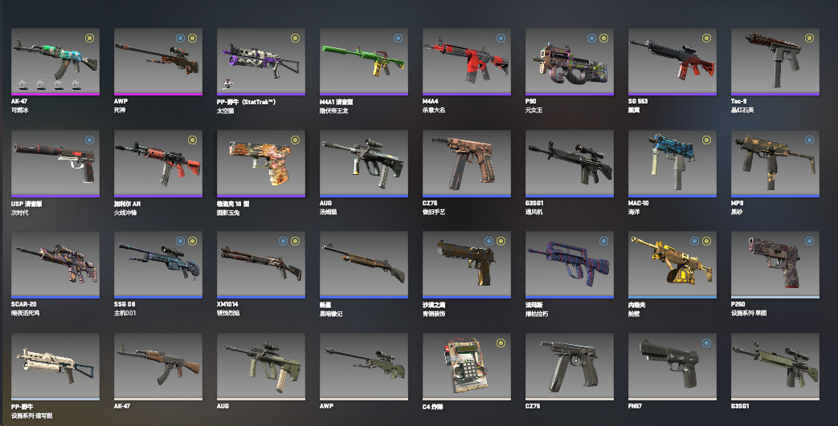Click the SCAR-20 item name label
Viewport: 838px width, 426px height.
(x=24, y=304)
